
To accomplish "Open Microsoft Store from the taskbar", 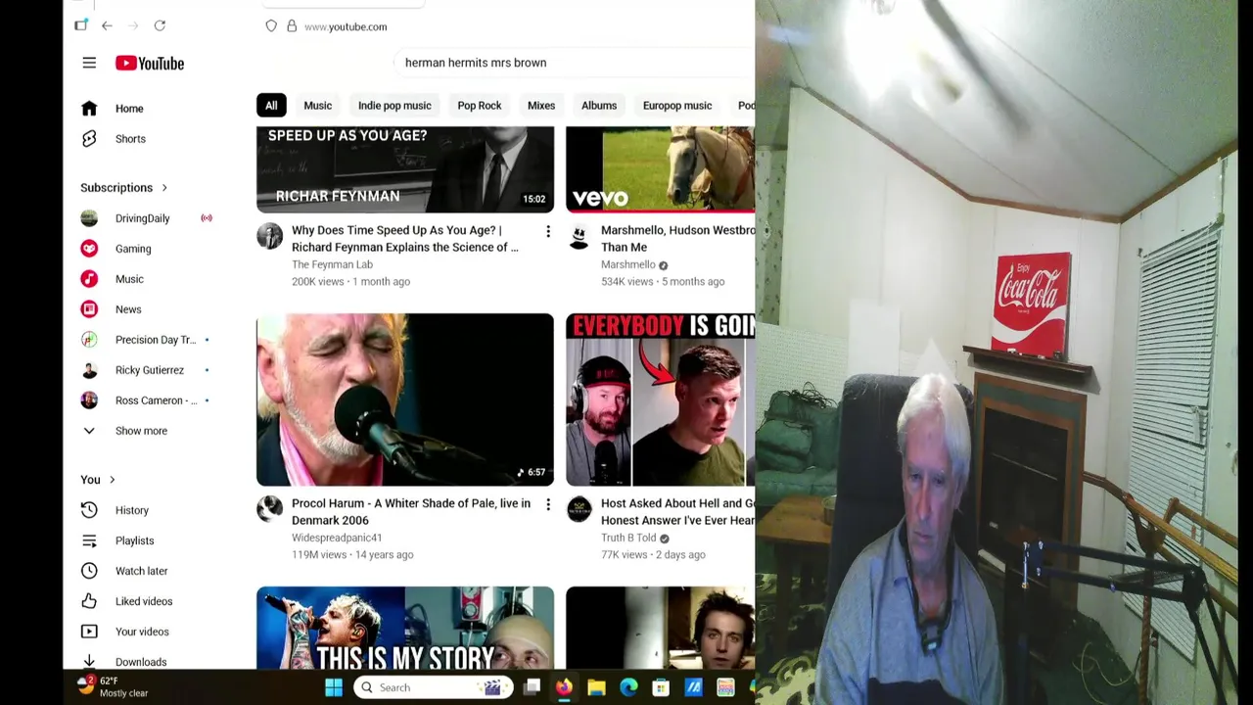I will coord(661,687).
